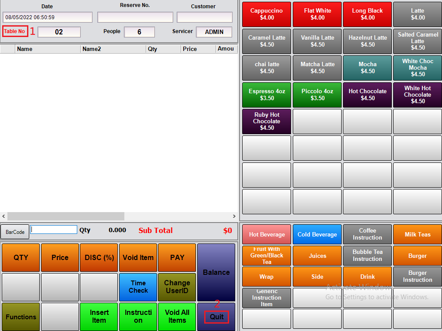This screenshot has height=331, width=442.
Task: Open the Functions menu
Action: [21, 317]
